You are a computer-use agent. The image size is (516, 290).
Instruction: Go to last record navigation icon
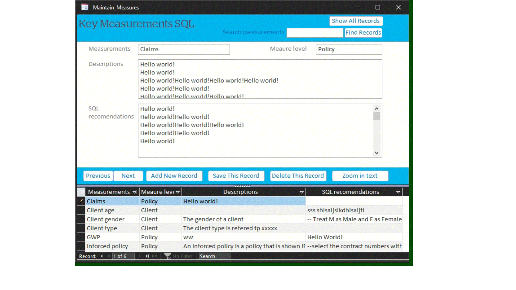147,256
